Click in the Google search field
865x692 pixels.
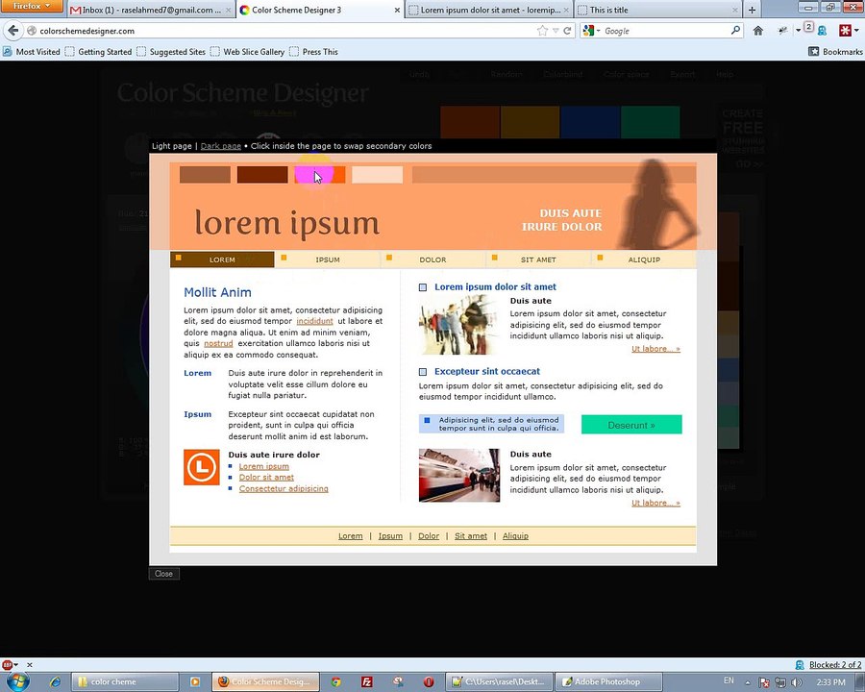(x=665, y=31)
